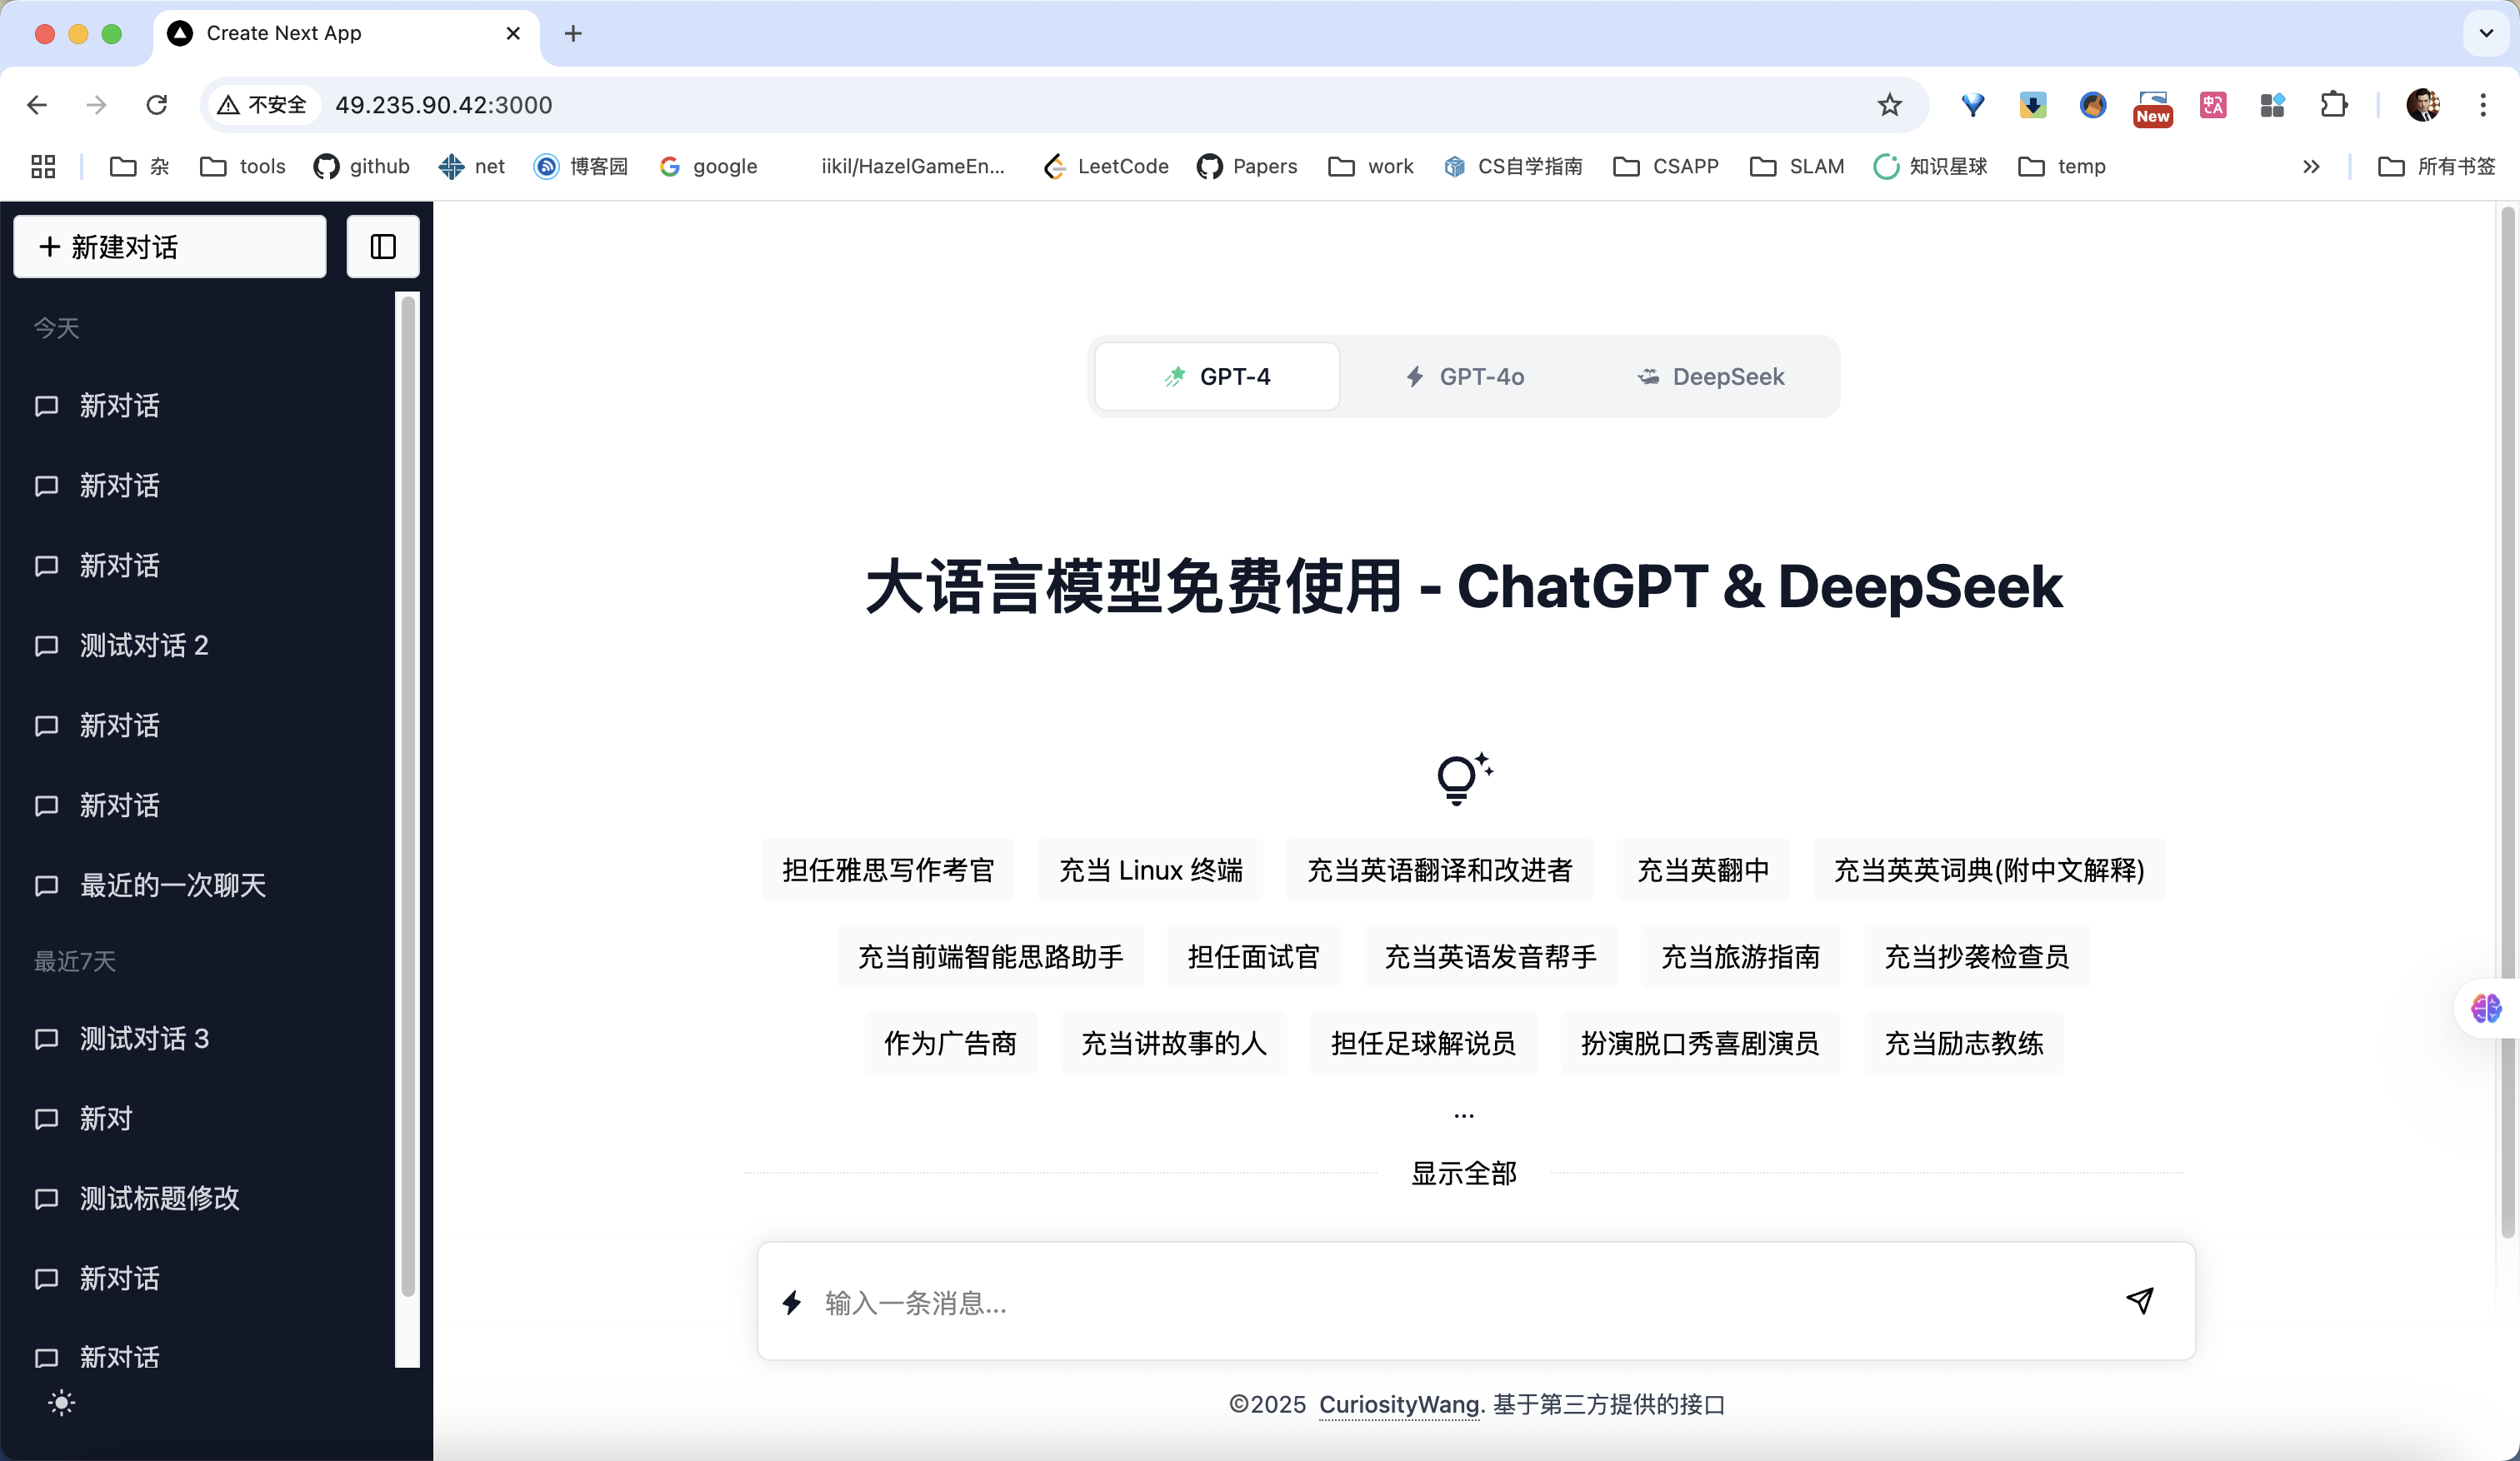Image resolution: width=2520 pixels, height=1461 pixels.
Task: Open the tab search dropdown arrow
Action: tap(2486, 33)
